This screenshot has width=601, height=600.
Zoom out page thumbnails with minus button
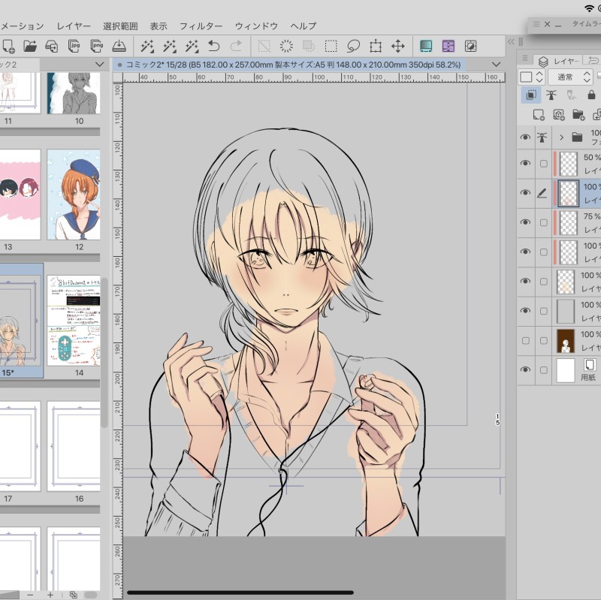(30, 595)
